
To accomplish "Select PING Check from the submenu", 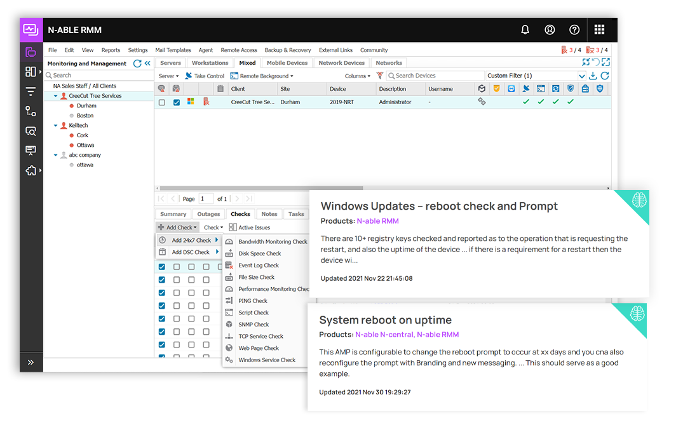I will (x=253, y=301).
